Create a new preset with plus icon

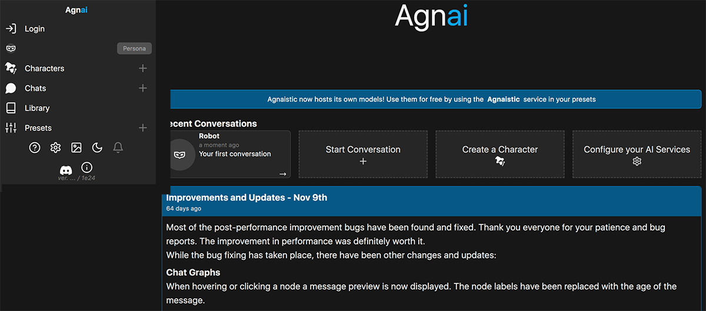pos(142,128)
